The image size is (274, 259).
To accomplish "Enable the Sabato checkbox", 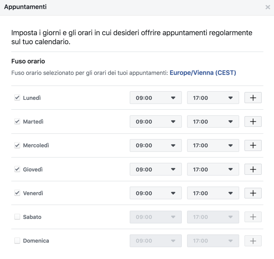I will click(x=17, y=217).
